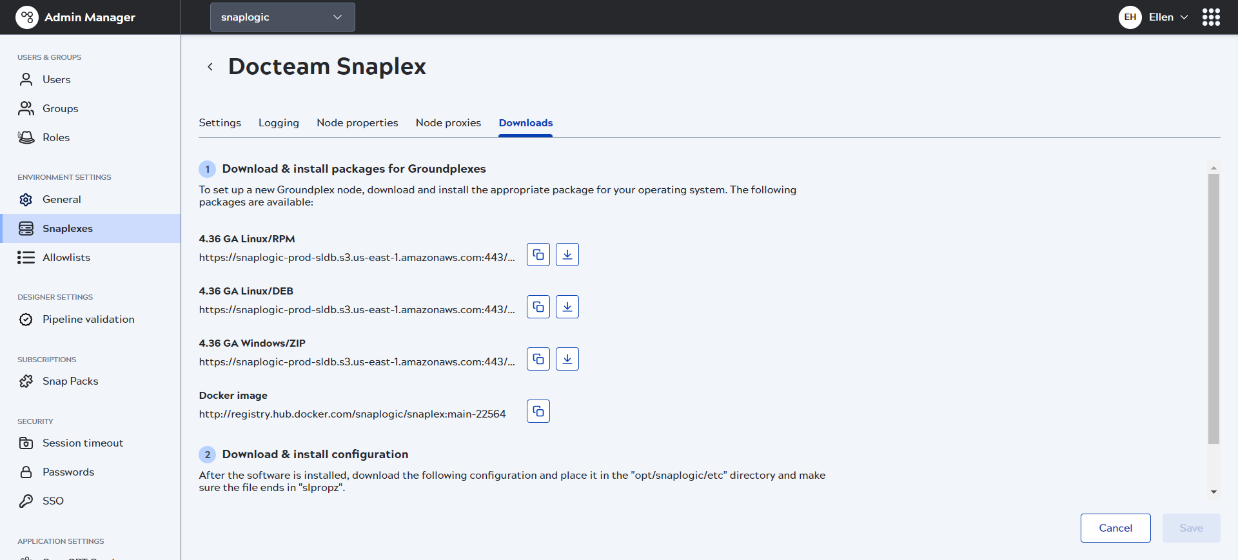
Task: Download the 4.36 GA Linux/DEB package
Action: point(567,307)
